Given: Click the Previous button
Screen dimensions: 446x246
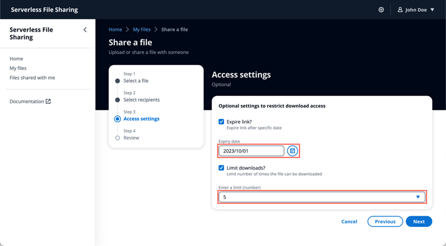Looking at the screenshot, I should pyautogui.click(x=385, y=222).
